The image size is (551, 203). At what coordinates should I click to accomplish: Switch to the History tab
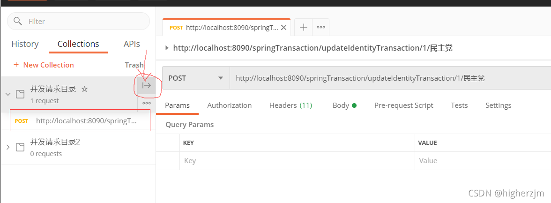pos(25,44)
